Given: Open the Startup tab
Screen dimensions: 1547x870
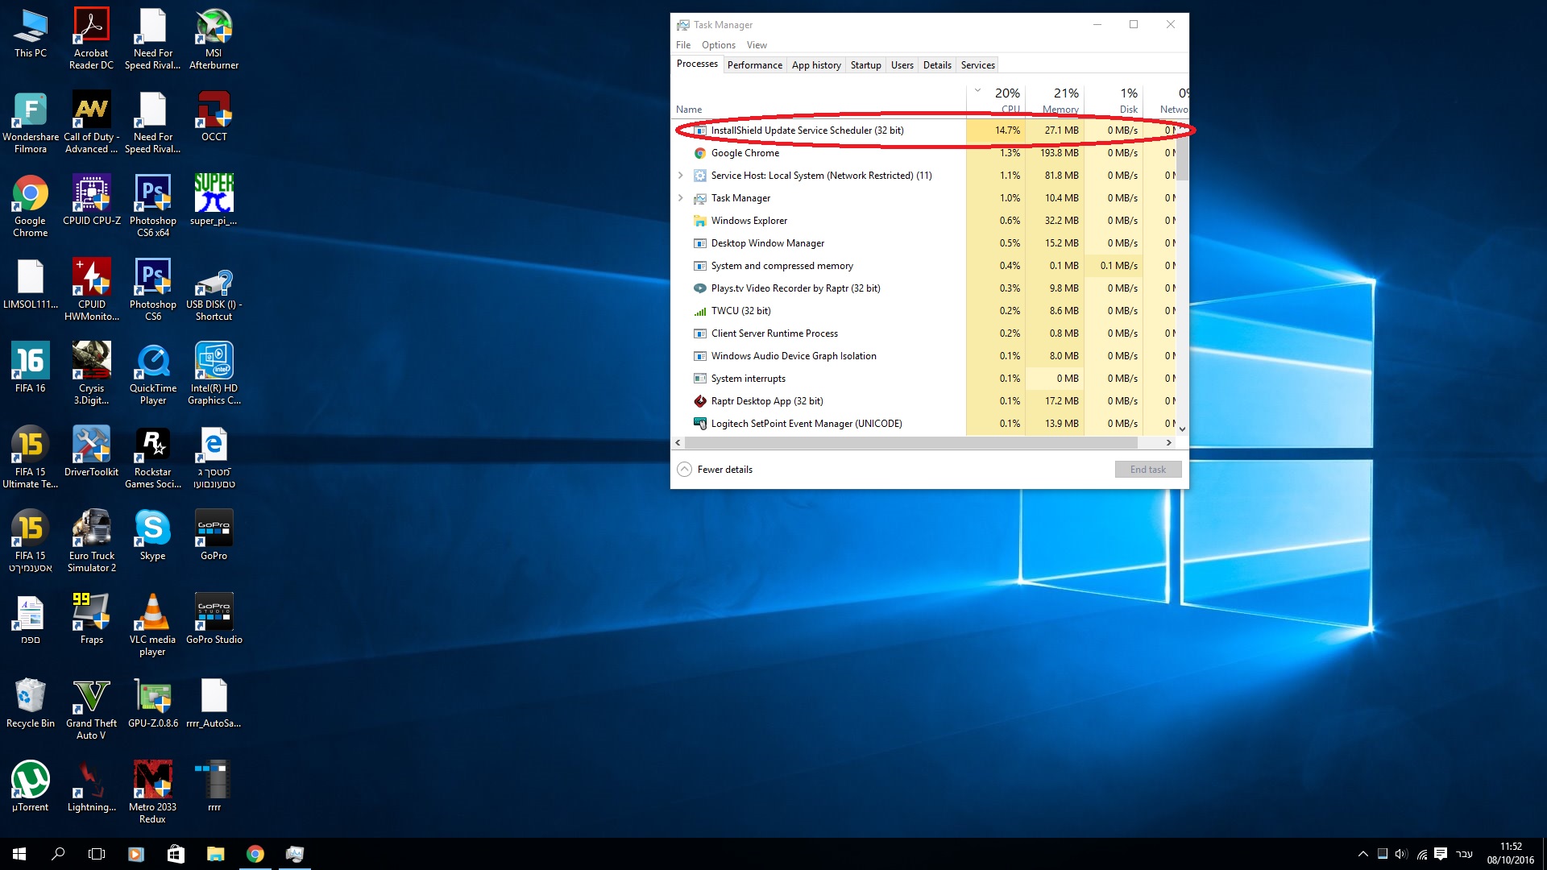Looking at the screenshot, I should tap(865, 65).
